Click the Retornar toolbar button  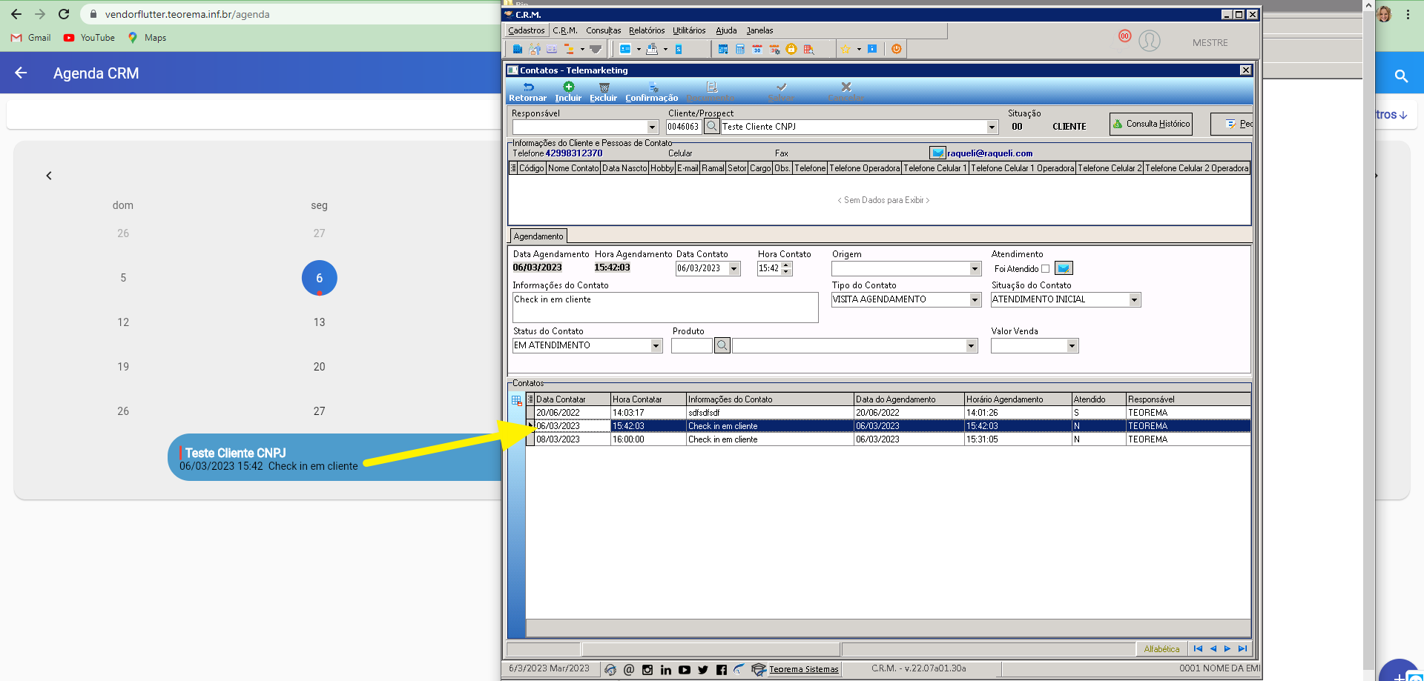pos(527,92)
